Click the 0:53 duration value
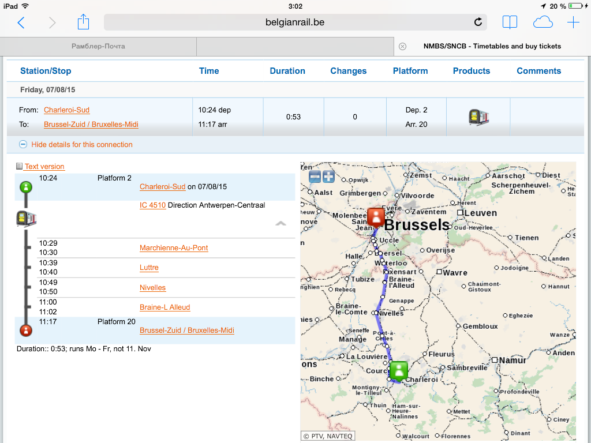Image resolution: width=591 pixels, height=443 pixels. (x=293, y=117)
